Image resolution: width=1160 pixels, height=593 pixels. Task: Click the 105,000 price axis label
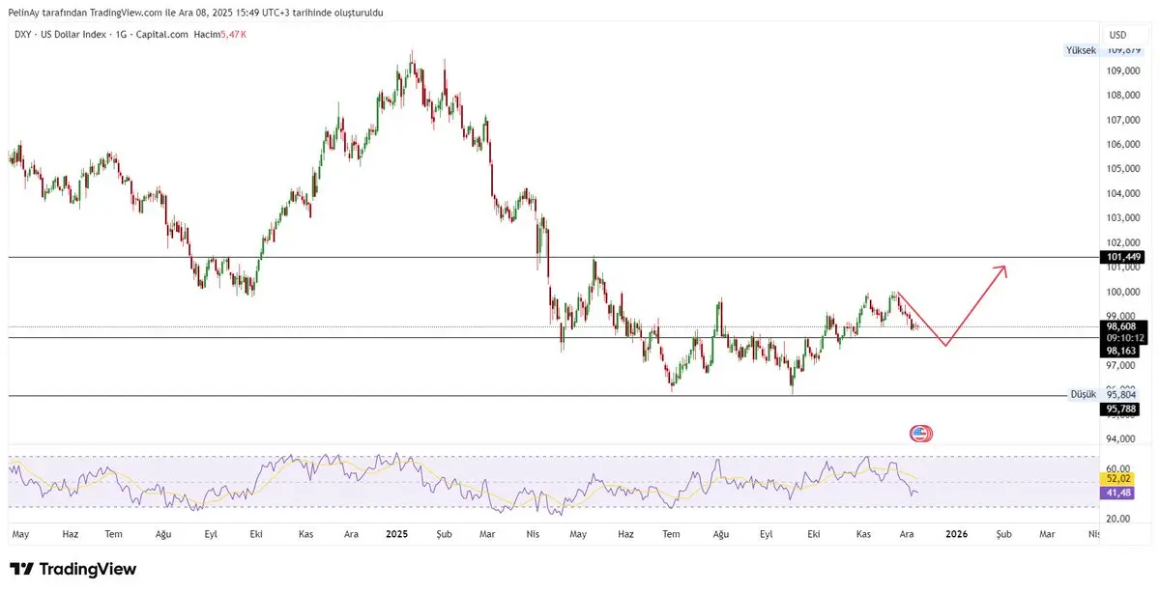coord(1124,169)
